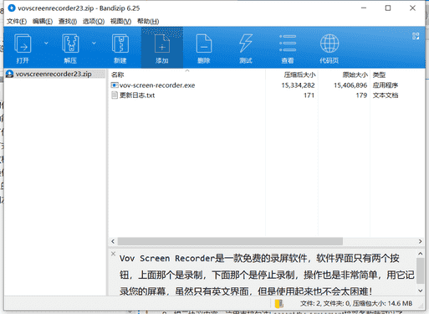Expand the dropdown arrow beside Extract (解压)

pyautogui.click(x=94, y=43)
